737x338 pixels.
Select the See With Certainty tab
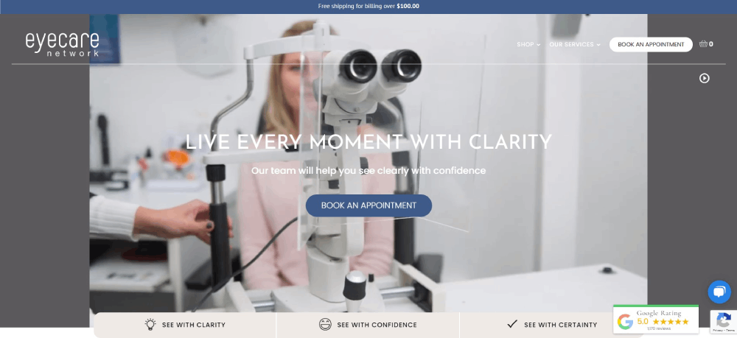click(537, 325)
